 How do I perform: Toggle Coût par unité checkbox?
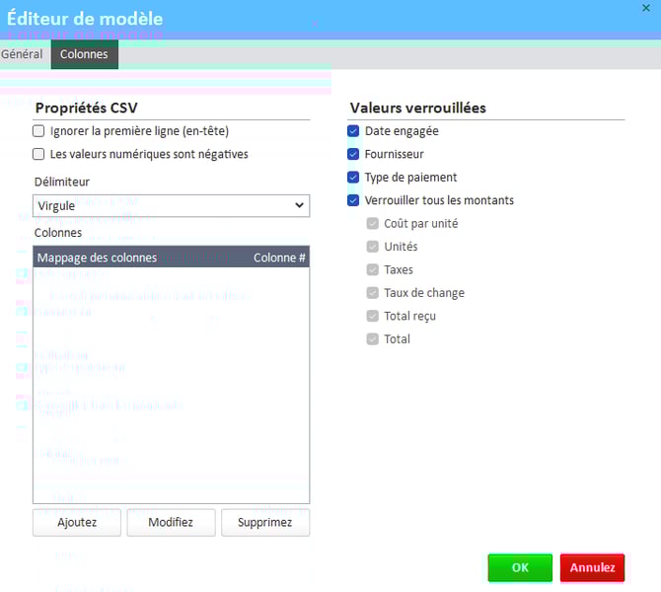tap(373, 223)
